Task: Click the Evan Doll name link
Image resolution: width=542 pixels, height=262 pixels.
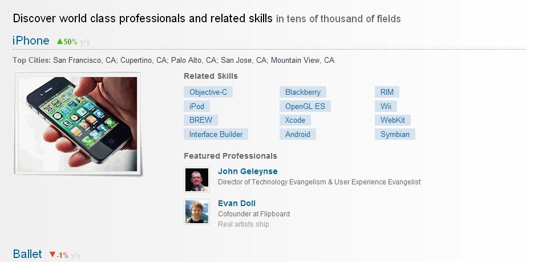Action: pos(237,203)
